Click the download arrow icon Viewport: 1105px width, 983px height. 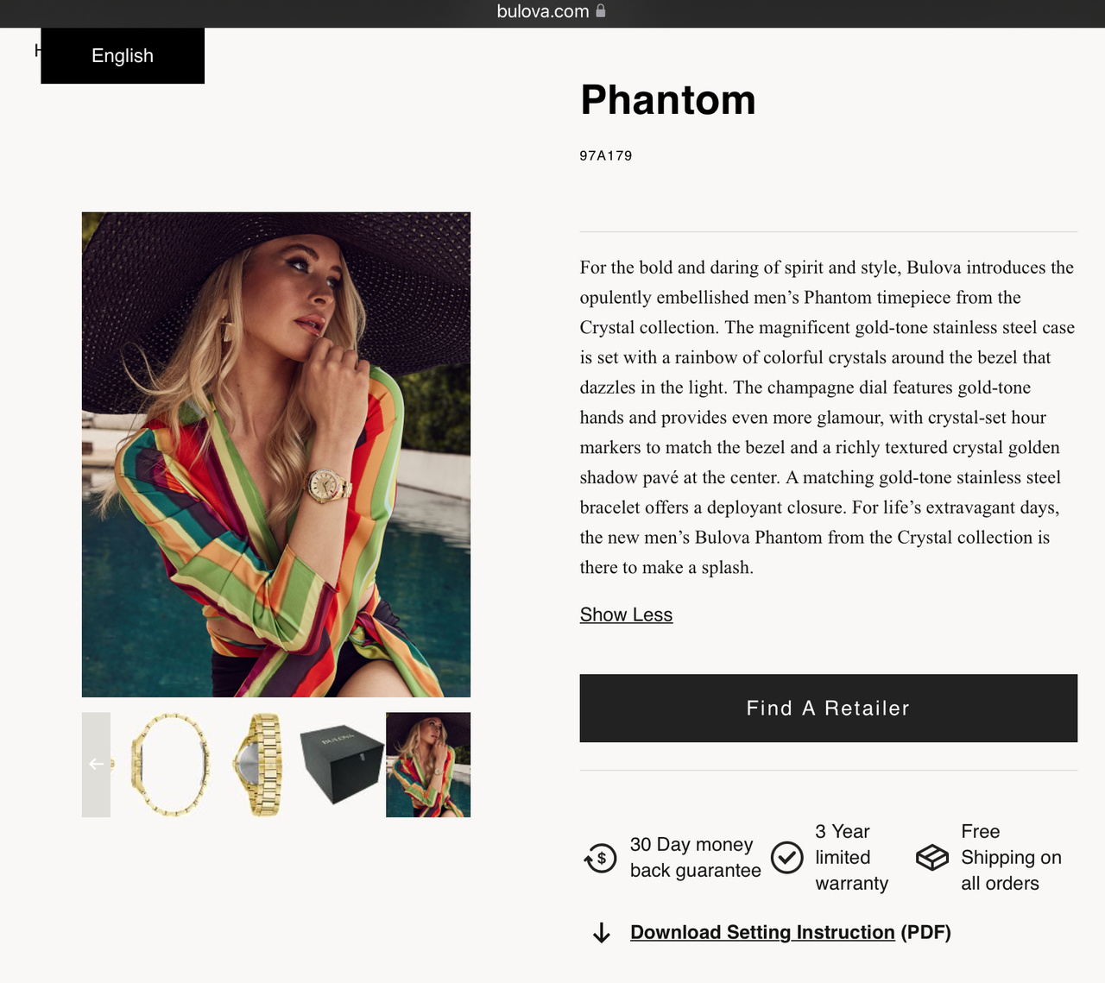coord(602,933)
